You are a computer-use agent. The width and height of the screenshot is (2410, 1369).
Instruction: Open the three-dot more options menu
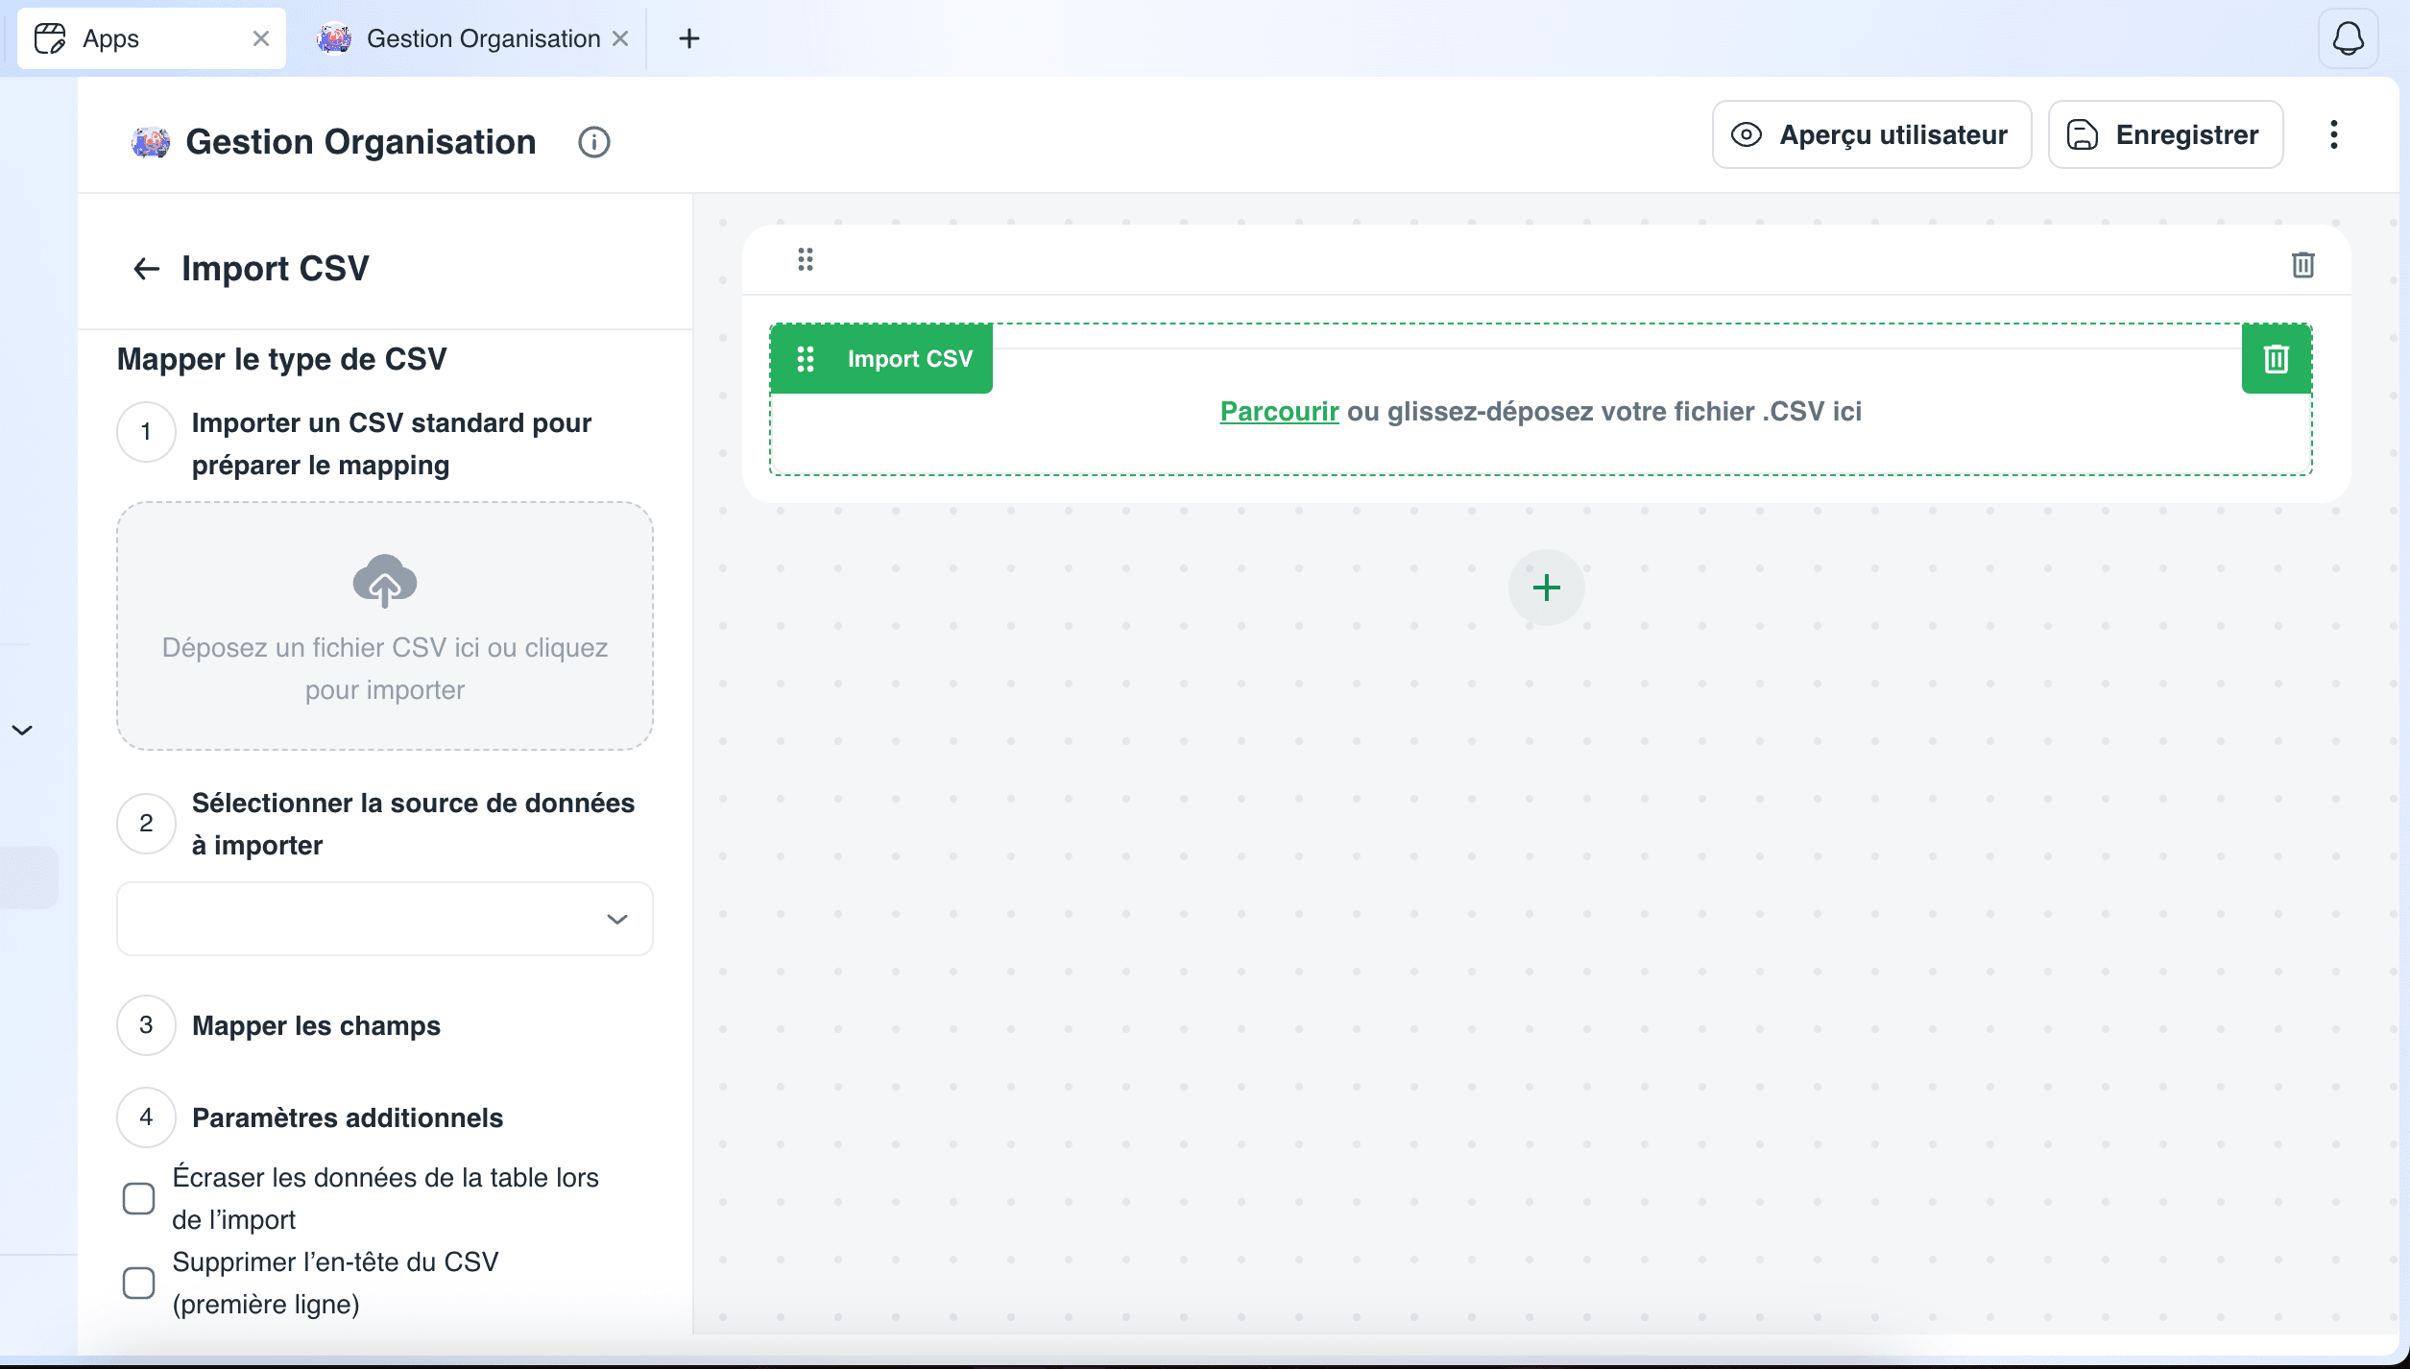point(2333,134)
